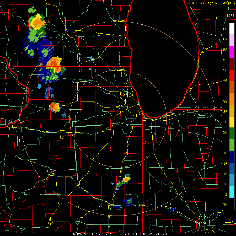Select the dark maroon legend swatch
236x236 pixels.
232,64
